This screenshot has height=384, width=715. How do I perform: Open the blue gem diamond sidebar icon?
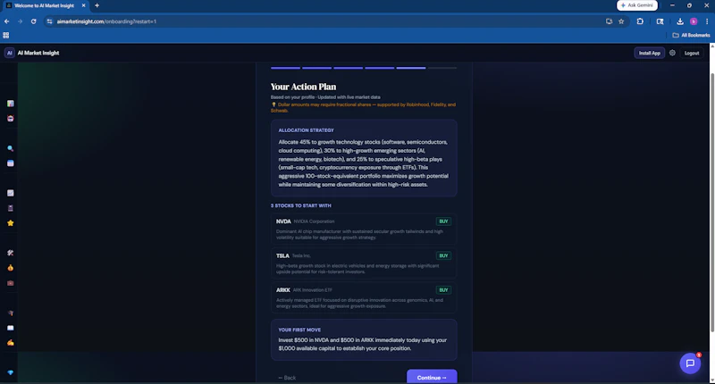[x=11, y=372]
